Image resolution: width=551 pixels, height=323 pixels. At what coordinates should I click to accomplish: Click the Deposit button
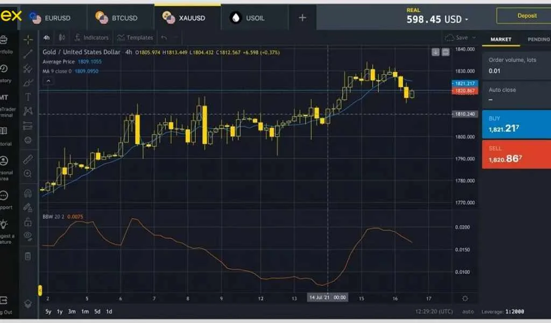click(x=526, y=16)
